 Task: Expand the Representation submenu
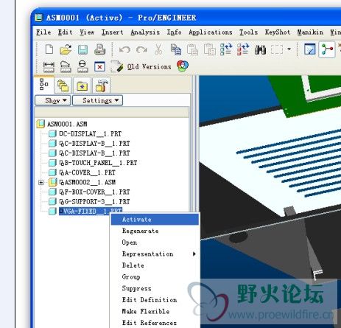[x=155, y=254]
